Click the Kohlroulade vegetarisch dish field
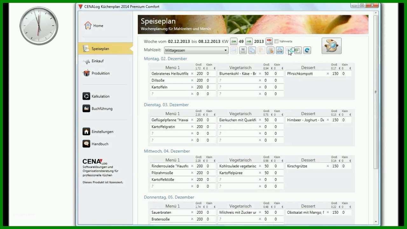Image resolution: width=407 pixels, height=229 pixels. [238, 166]
